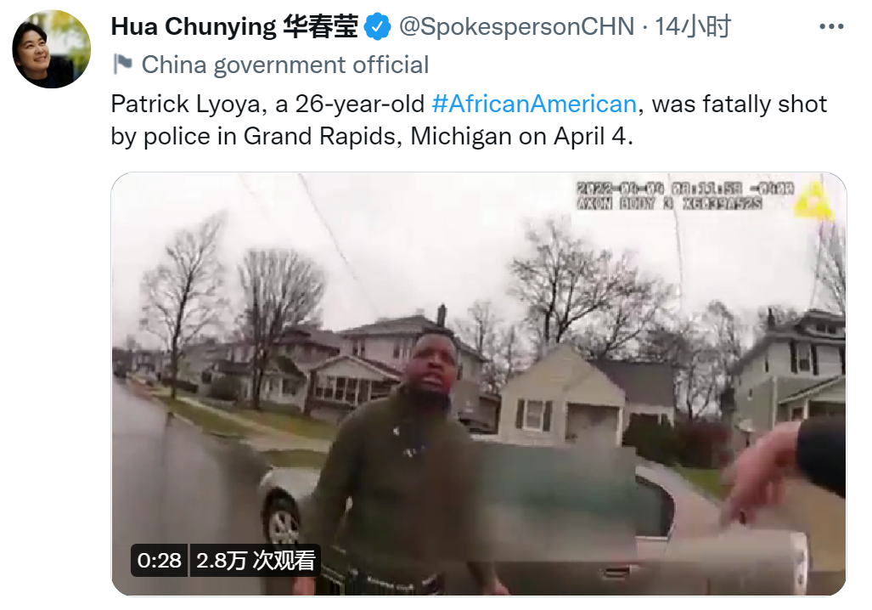This screenshot has height=610, width=872.
Task: Click the yellow Axon logo in video corner
Action: [813, 199]
